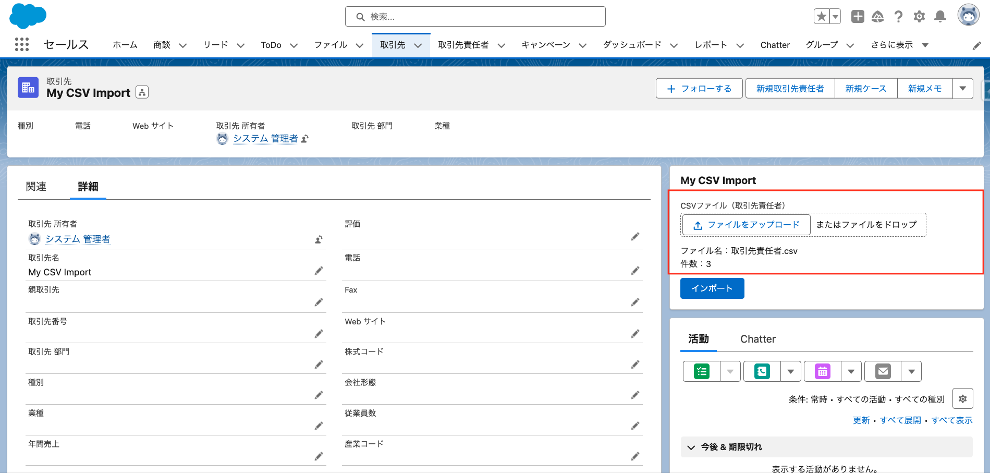Open the dropdown next to 新規メモ
Image resolution: width=990 pixels, height=473 pixels.
coord(962,88)
